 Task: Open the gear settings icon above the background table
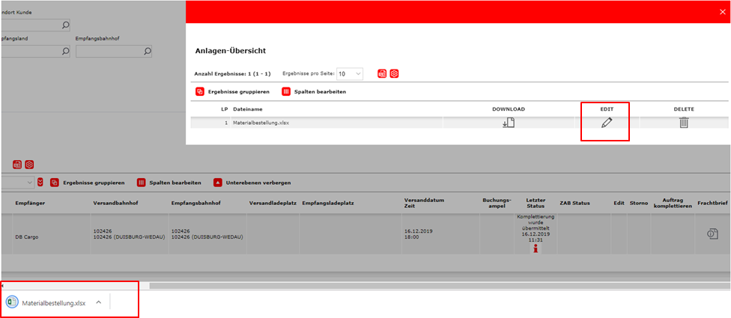[29, 165]
